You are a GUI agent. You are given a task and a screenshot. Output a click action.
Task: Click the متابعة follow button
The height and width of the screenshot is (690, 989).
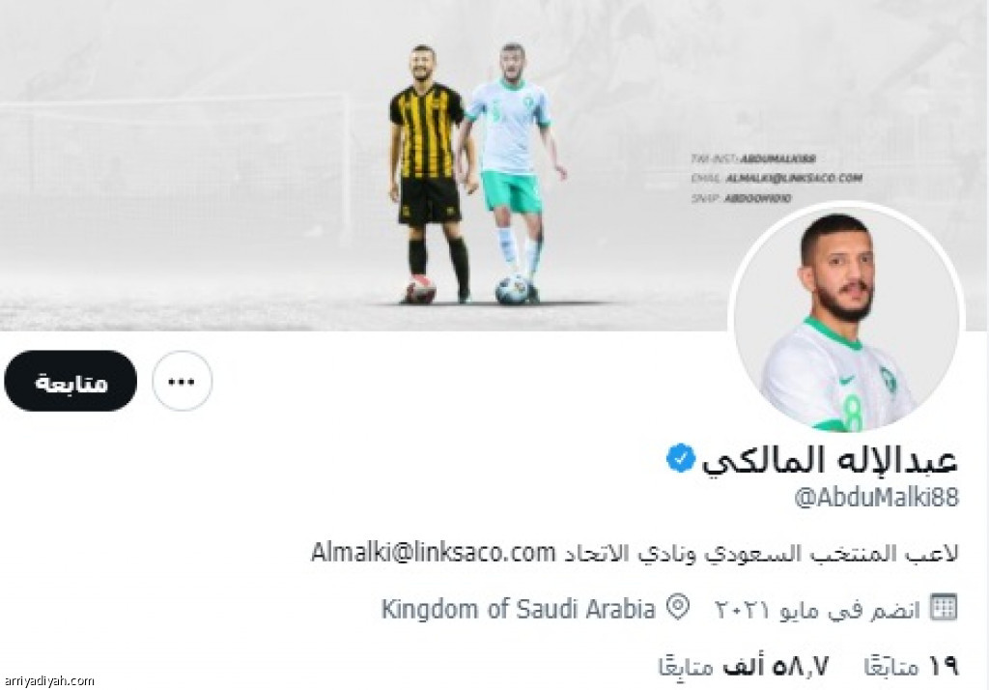coord(70,382)
